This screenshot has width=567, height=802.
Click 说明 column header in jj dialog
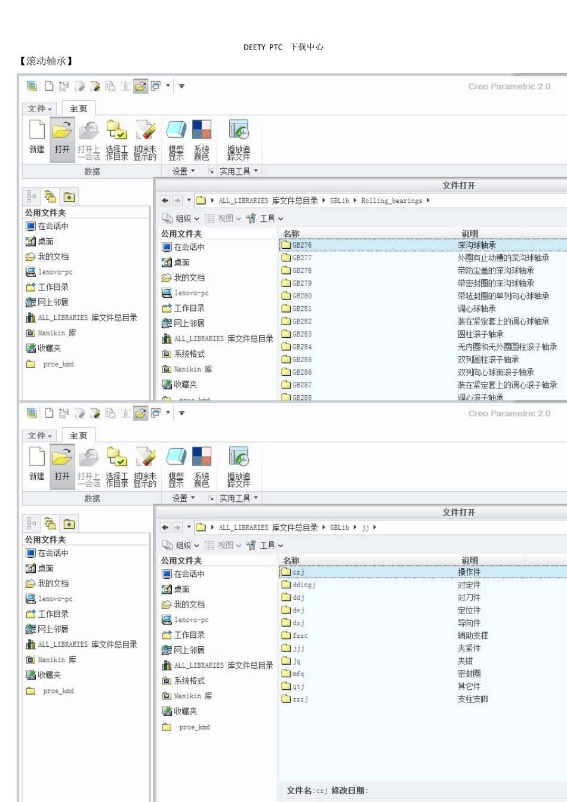coord(470,560)
